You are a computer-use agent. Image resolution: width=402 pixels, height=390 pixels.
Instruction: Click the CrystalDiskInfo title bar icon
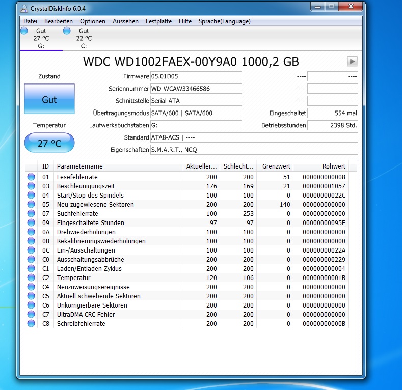(24, 9)
